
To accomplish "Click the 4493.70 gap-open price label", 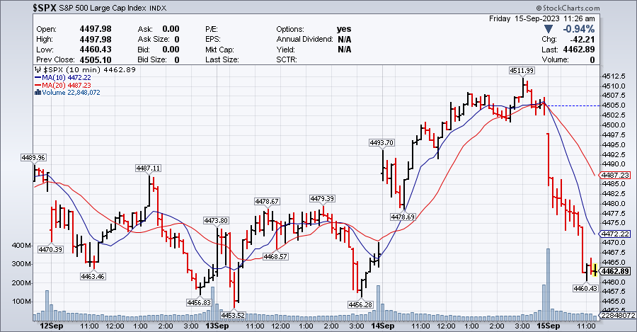I will tap(381, 142).
